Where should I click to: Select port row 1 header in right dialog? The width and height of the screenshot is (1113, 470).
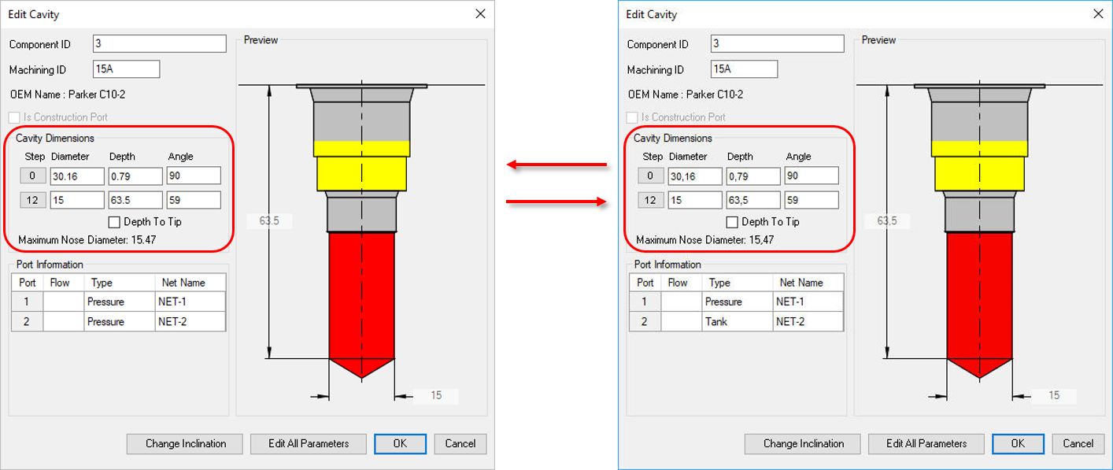[645, 302]
